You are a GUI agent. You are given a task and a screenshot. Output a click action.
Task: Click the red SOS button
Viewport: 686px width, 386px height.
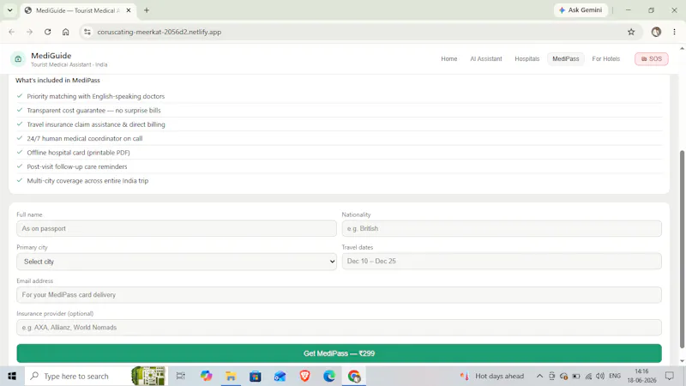[x=652, y=58]
